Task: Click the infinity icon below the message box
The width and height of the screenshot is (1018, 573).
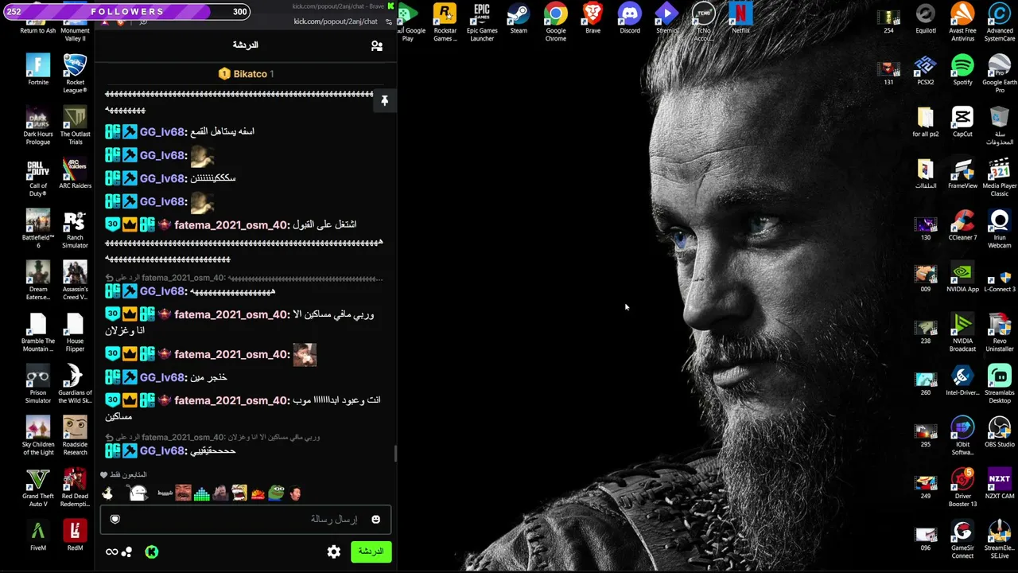Action: point(111,552)
